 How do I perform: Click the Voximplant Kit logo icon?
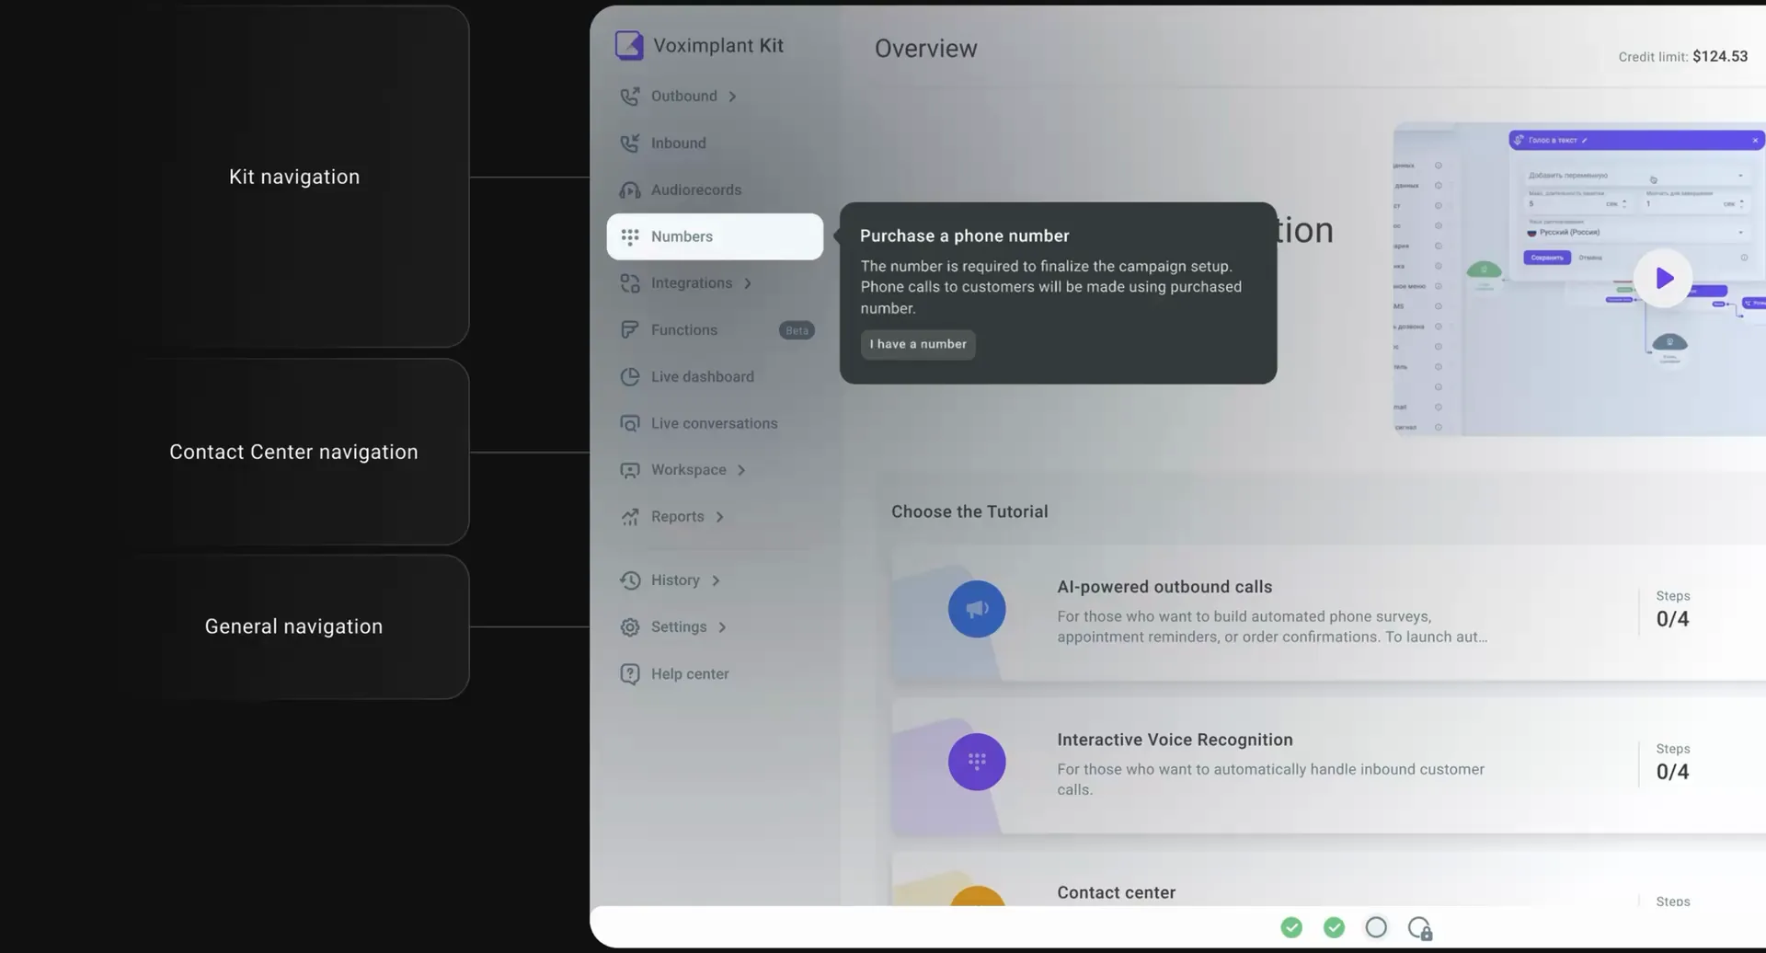[629, 45]
